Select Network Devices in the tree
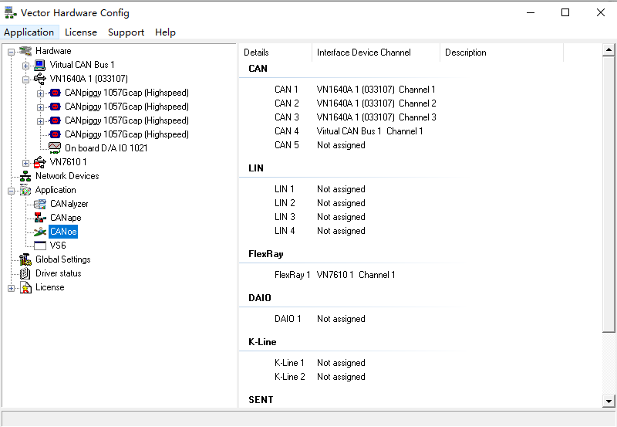This screenshot has height=427, width=617. pos(67,176)
